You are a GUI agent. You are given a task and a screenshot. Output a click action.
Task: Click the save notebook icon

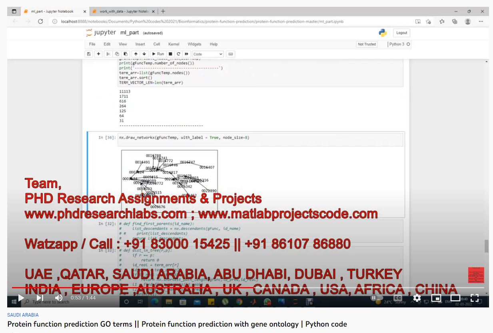89,54
